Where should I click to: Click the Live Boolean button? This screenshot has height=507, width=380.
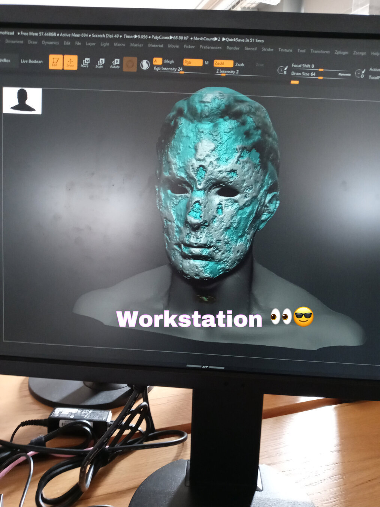coord(31,61)
